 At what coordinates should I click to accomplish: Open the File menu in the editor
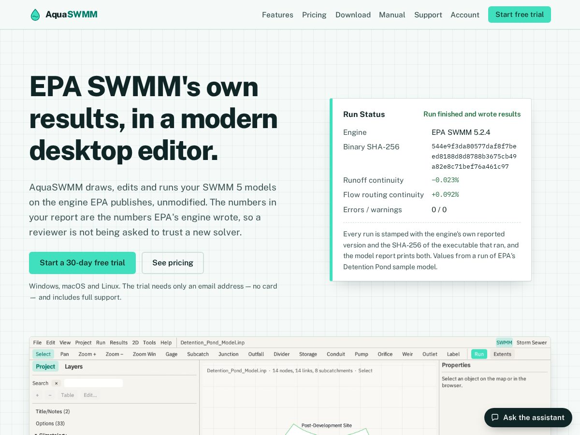[37, 343]
